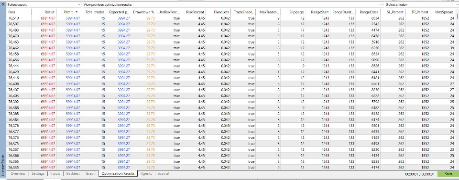Switch to the Settings tab
This screenshot has width=459, height=180.
point(38,174)
